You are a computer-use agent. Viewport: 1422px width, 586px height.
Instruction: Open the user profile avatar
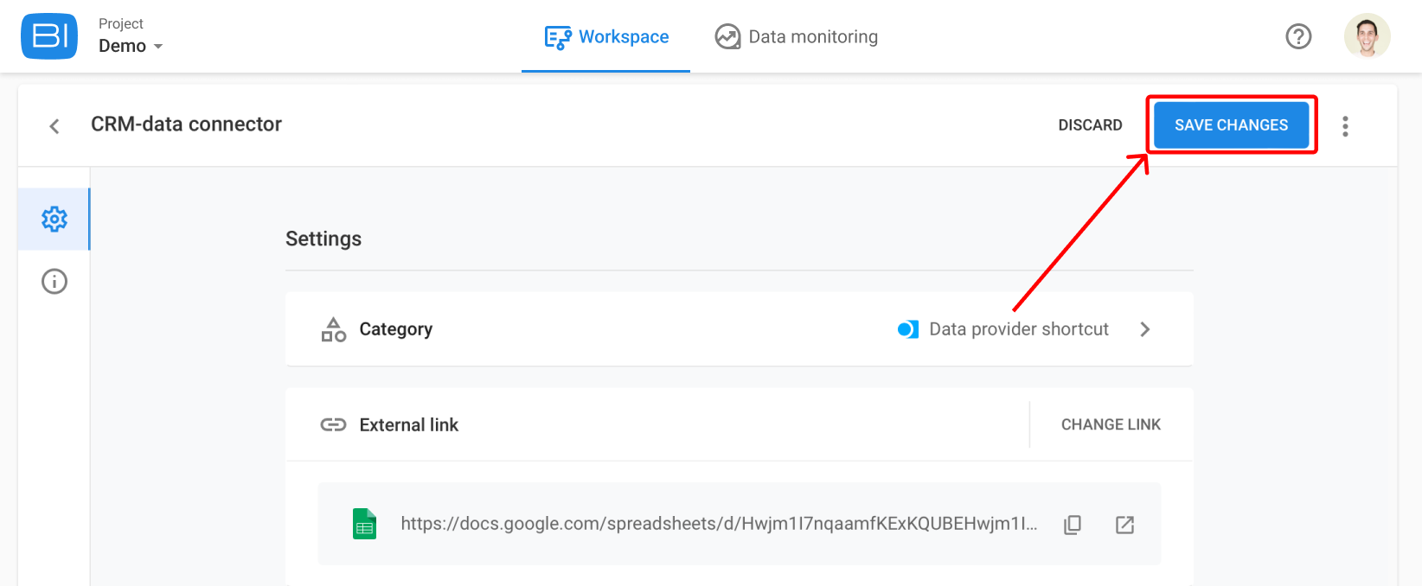1368,36
